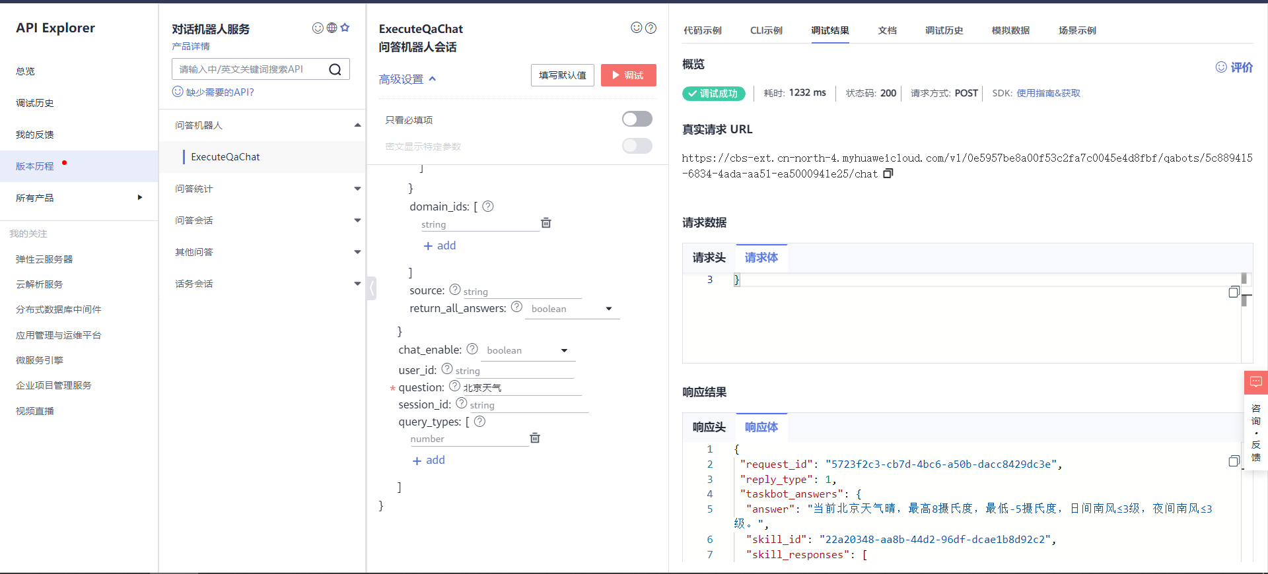Switch to 调试历史 tab
This screenshot has height=574, width=1268.
click(944, 30)
